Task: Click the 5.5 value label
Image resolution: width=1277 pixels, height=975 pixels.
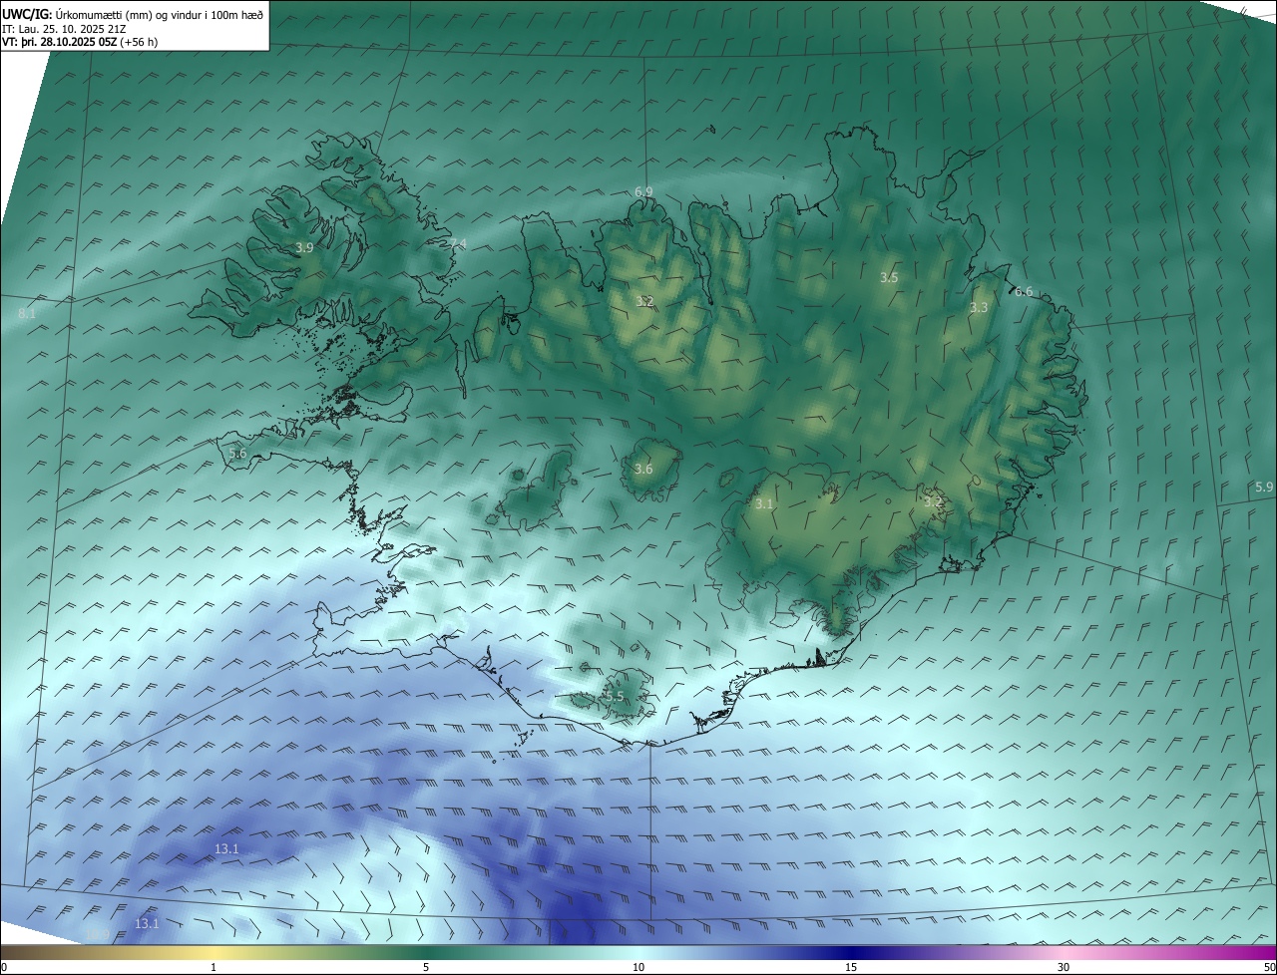Action: [615, 696]
